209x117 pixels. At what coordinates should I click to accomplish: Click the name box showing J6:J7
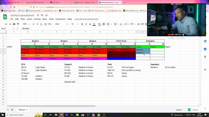tap(7, 29)
